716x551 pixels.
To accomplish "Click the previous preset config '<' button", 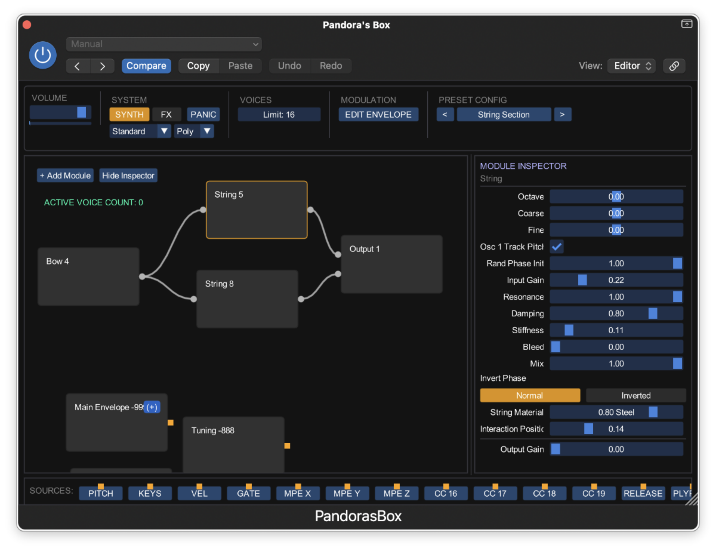I will click(x=445, y=115).
